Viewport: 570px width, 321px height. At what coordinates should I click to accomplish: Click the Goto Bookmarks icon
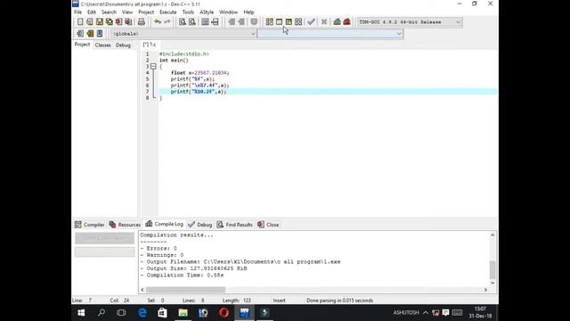pyautogui.click(x=100, y=34)
